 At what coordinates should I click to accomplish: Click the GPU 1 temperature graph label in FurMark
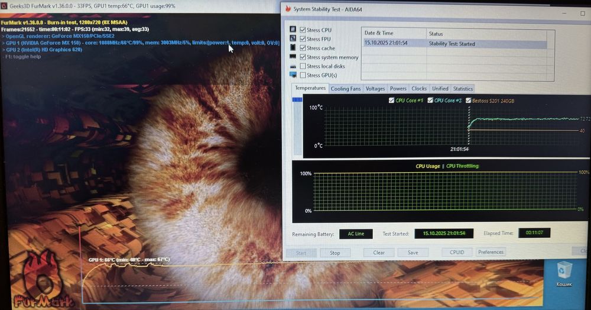129,260
